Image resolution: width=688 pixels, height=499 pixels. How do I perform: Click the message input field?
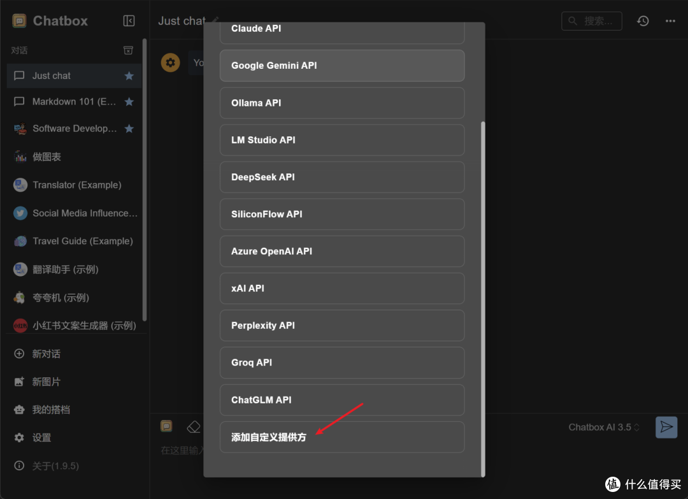coord(182,451)
